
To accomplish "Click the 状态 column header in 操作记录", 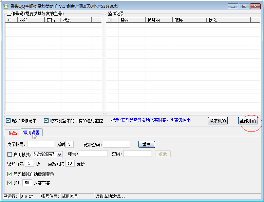I will click(x=229, y=20).
